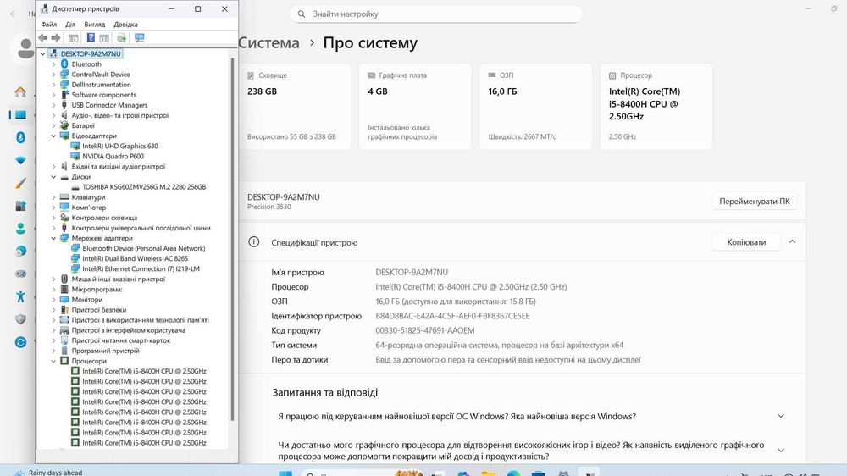Screen dimensions: 847x476
Task: Expand the newest Windows version question
Action: tap(781, 416)
